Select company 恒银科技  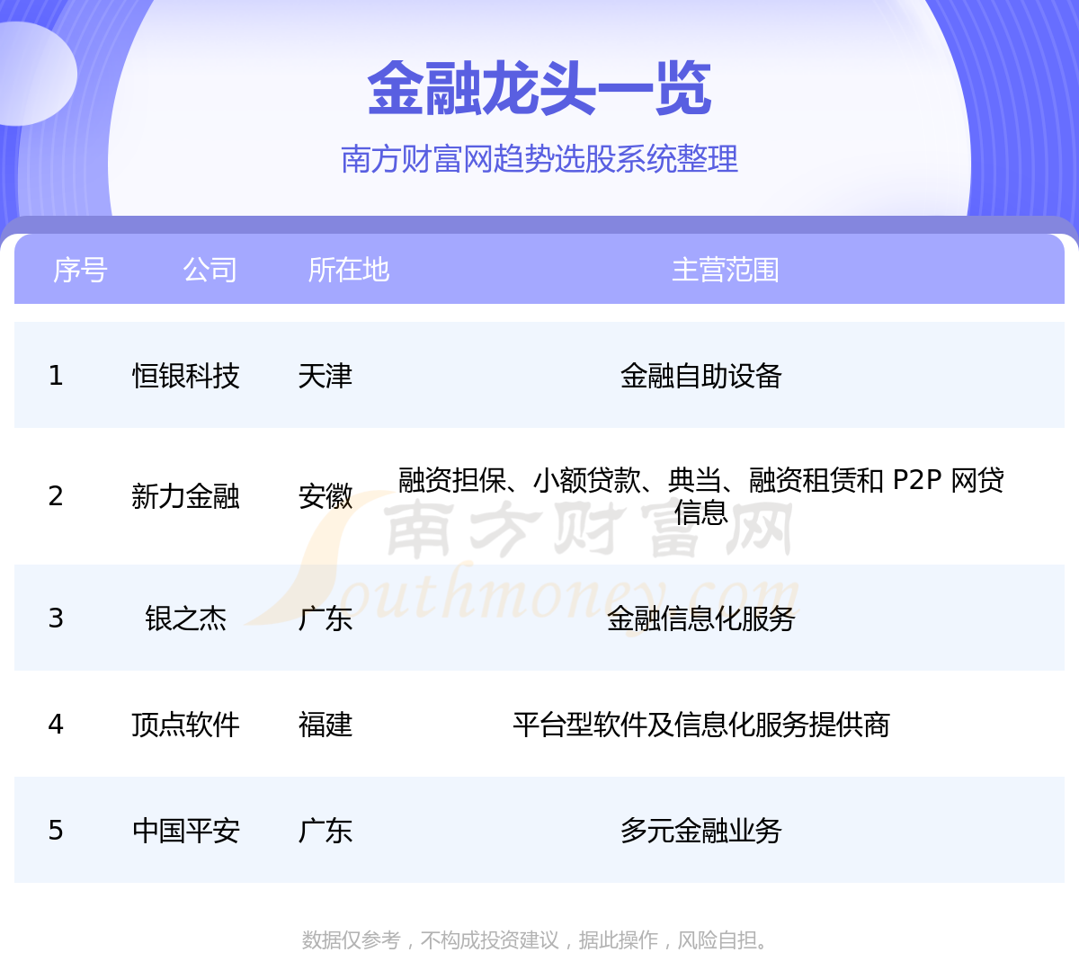coord(185,376)
